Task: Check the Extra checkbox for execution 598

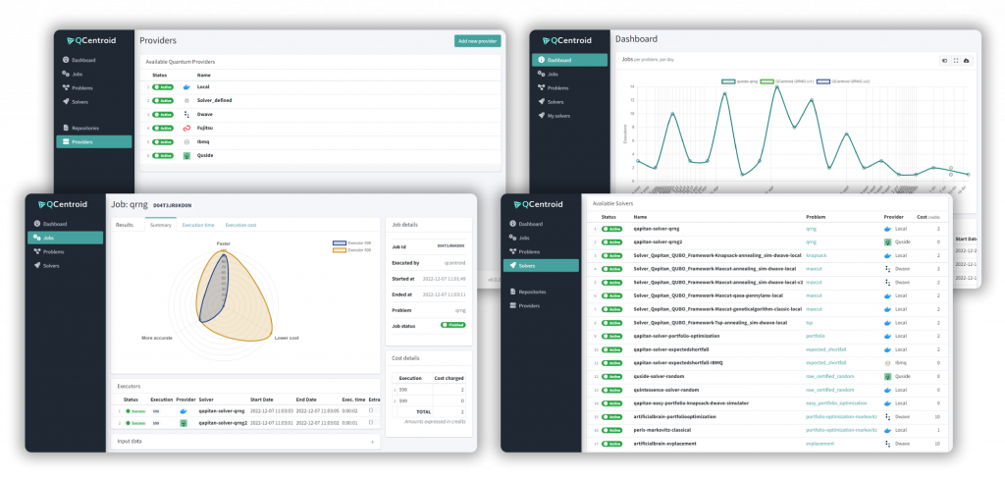Action: coord(370,409)
